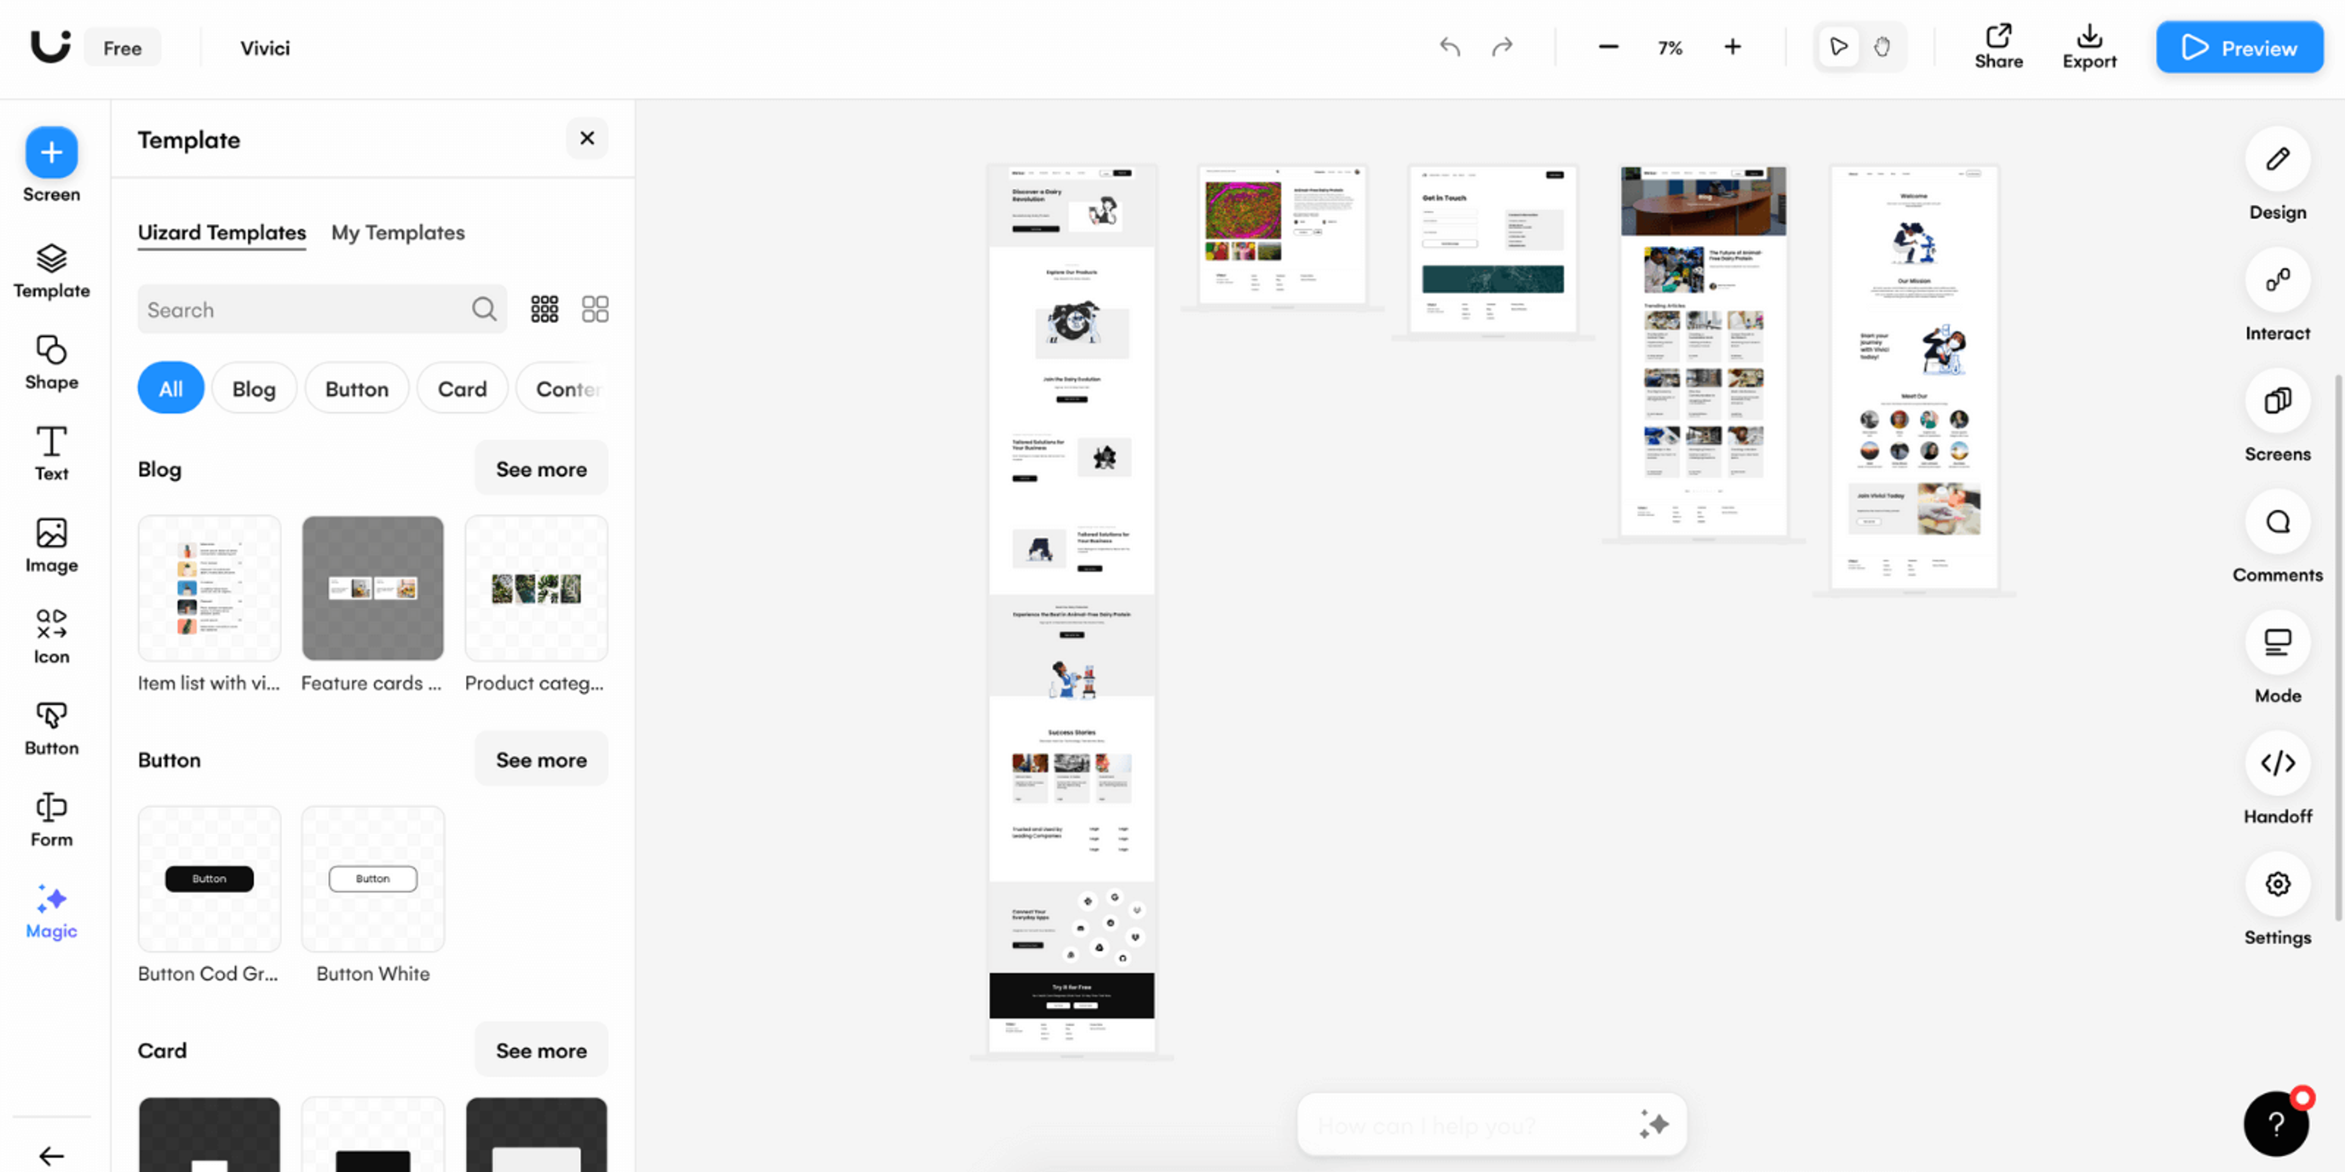Switch to My Templates tab
The width and height of the screenshot is (2345, 1172).
click(397, 233)
